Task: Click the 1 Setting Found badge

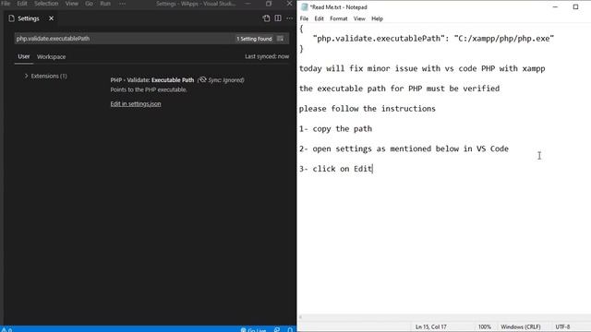Action: (x=254, y=39)
